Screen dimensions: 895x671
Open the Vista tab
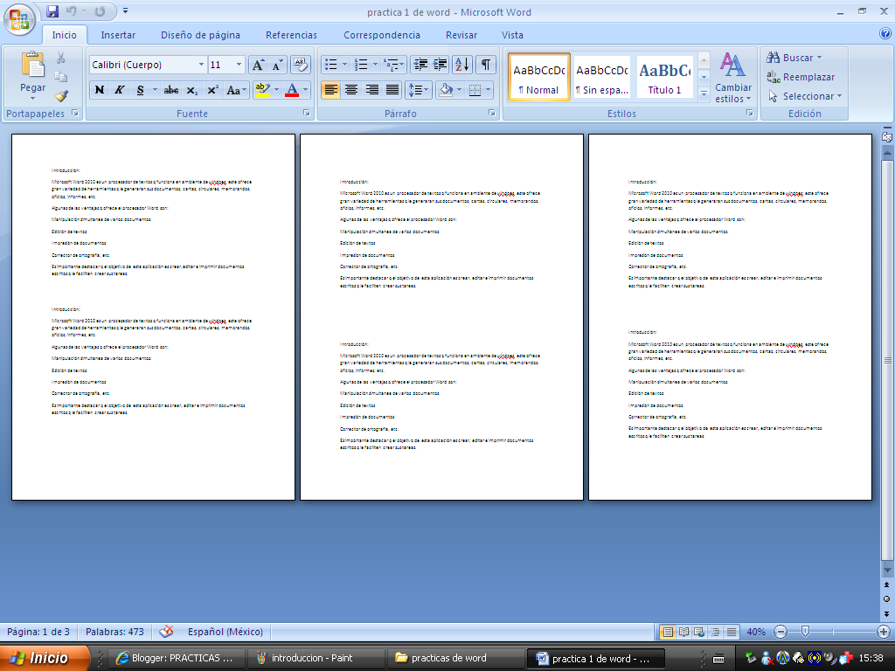click(512, 35)
